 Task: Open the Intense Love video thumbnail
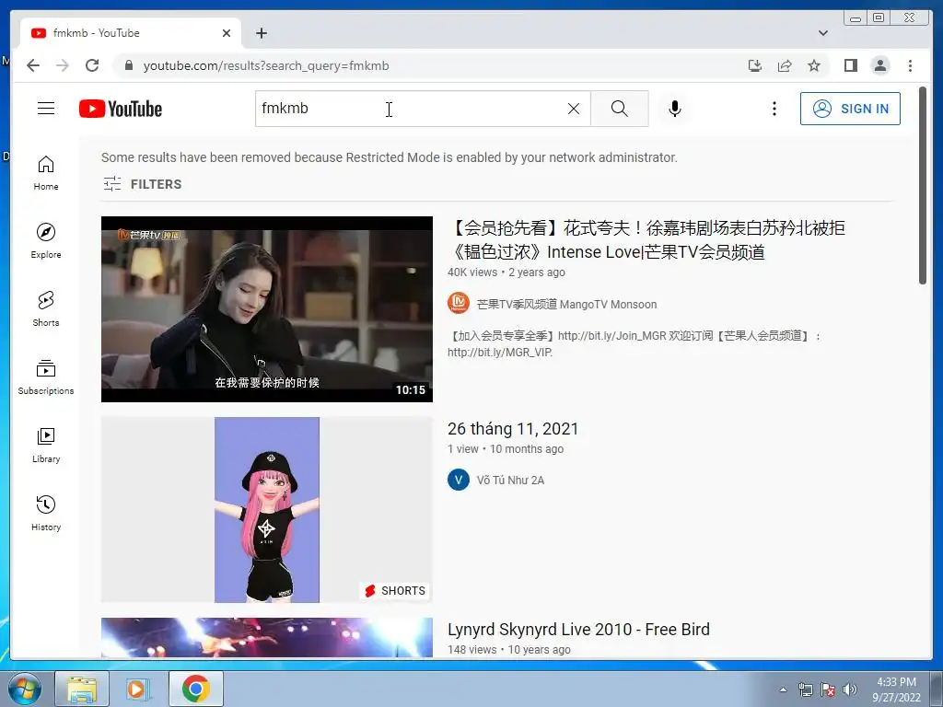[267, 309]
